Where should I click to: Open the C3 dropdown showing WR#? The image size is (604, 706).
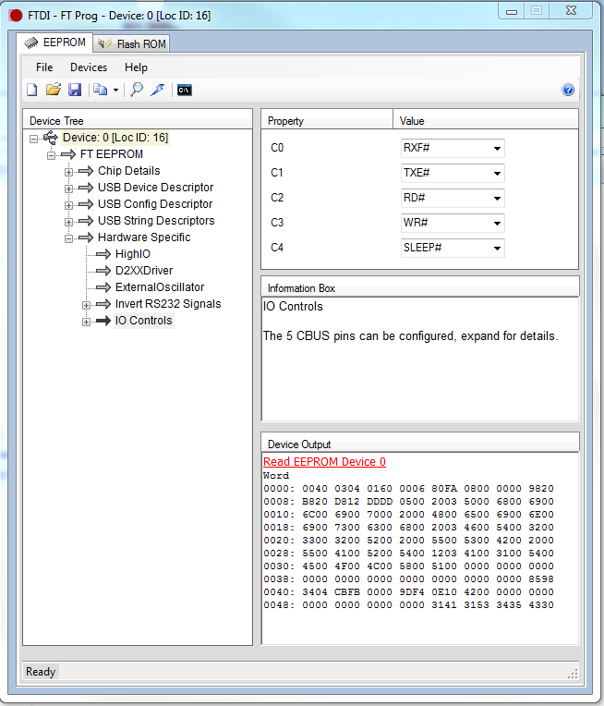click(453, 223)
